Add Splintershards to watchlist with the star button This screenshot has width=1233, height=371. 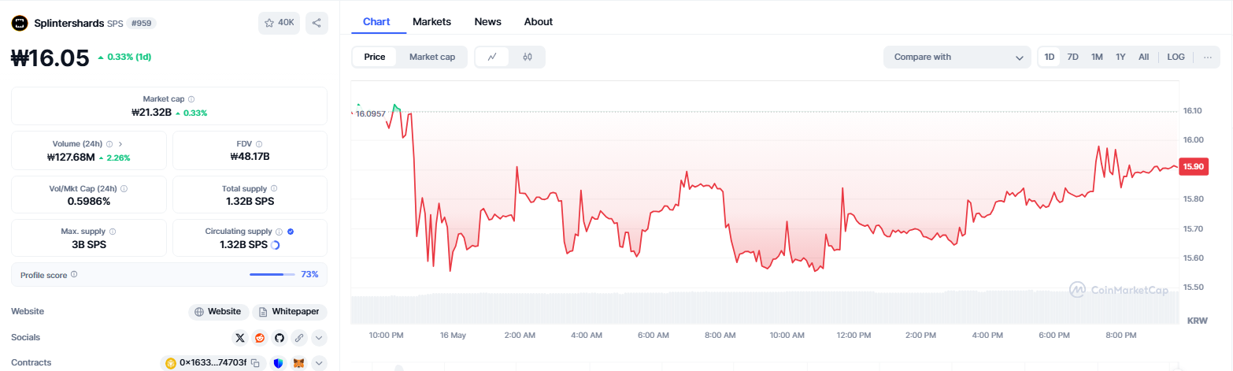pyautogui.click(x=279, y=23)
